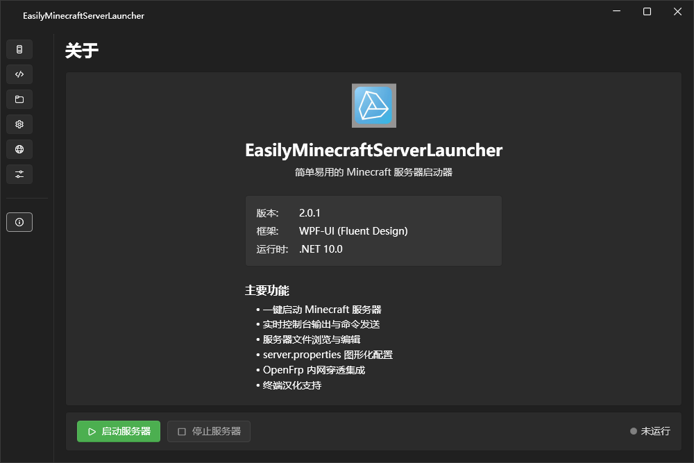Select the launcher settings sliders icon
694x463 pixels.
(19, 174)
